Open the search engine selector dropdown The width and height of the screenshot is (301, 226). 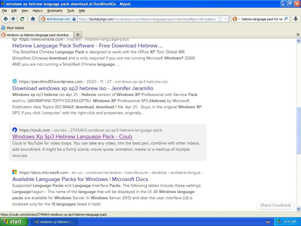coord(236,19)
